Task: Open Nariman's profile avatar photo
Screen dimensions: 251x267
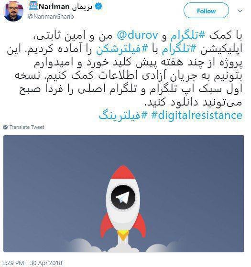Action: point(13,11)
